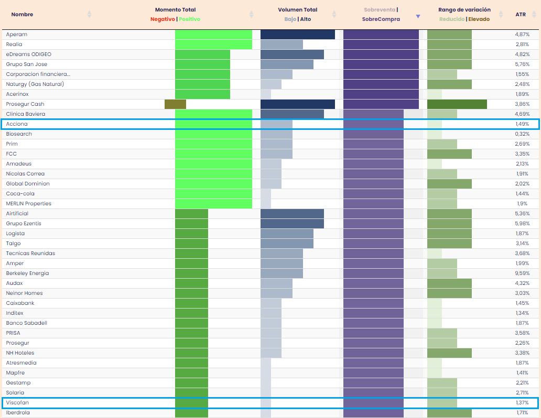Sort by Rango de variación arrows

click(x=501, y=15)
